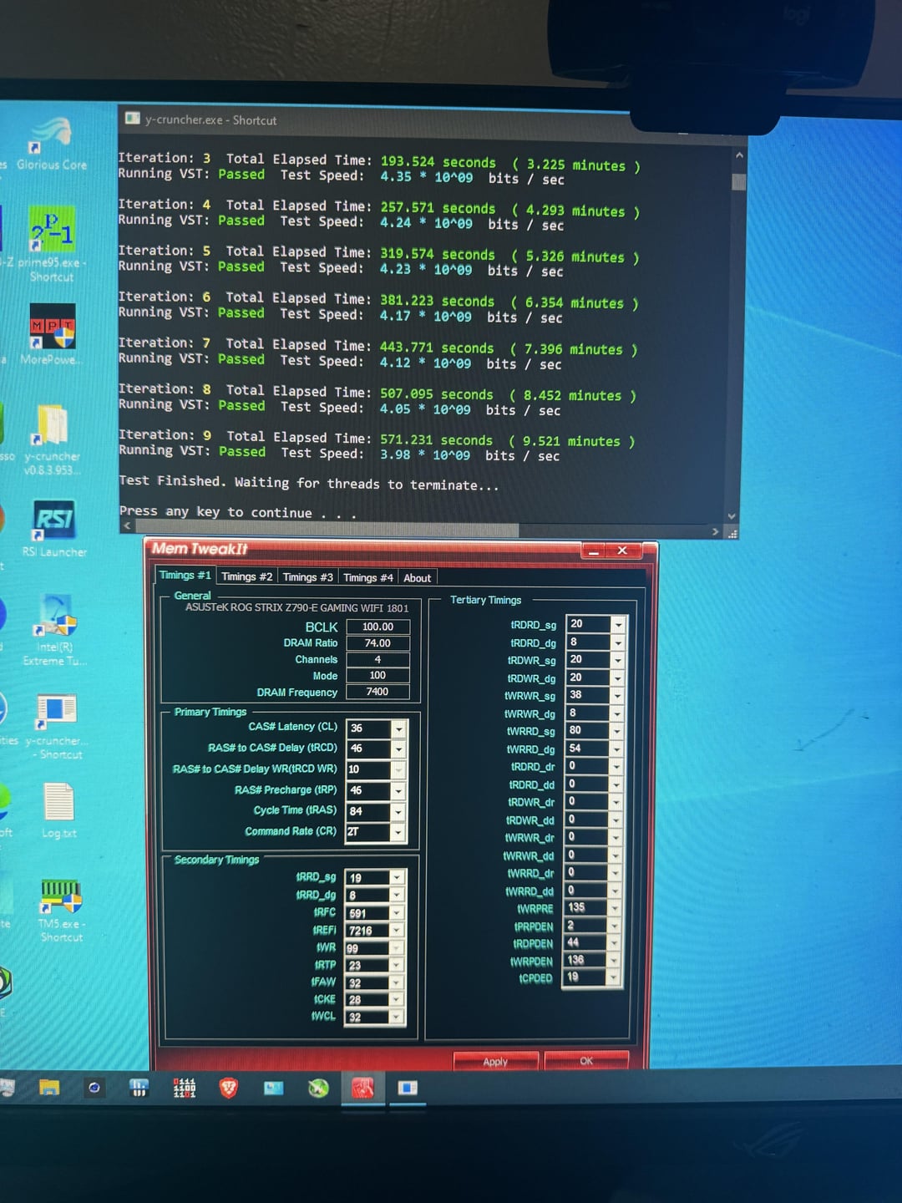Click the DRAM Ratio value field
The width and height of the screenshot is (902, 1203).
coord(378,643)
